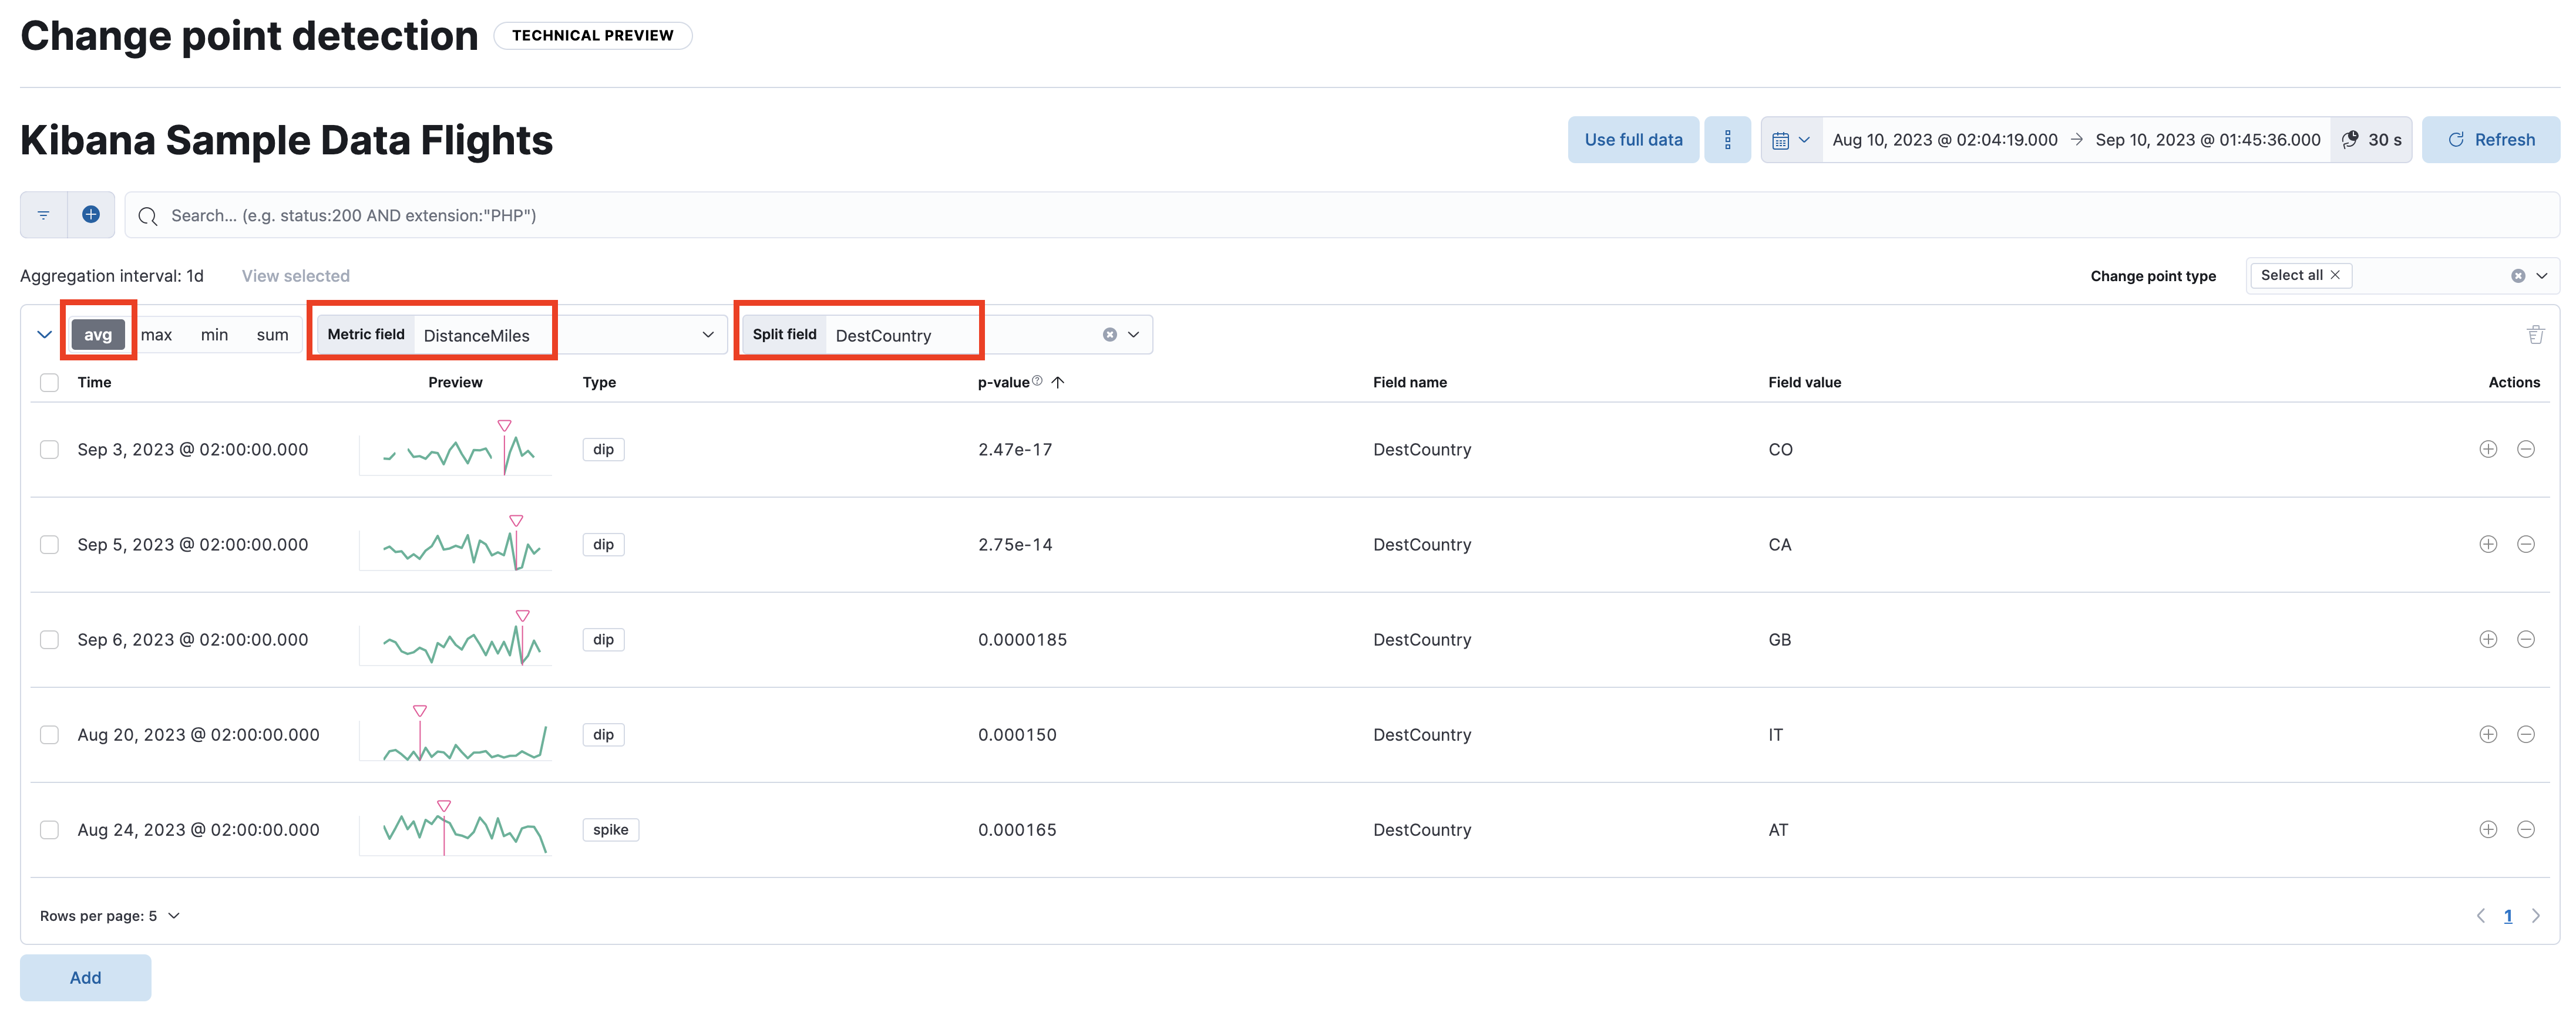
Task: Open the filter menu icon
Action: [43, 215]
